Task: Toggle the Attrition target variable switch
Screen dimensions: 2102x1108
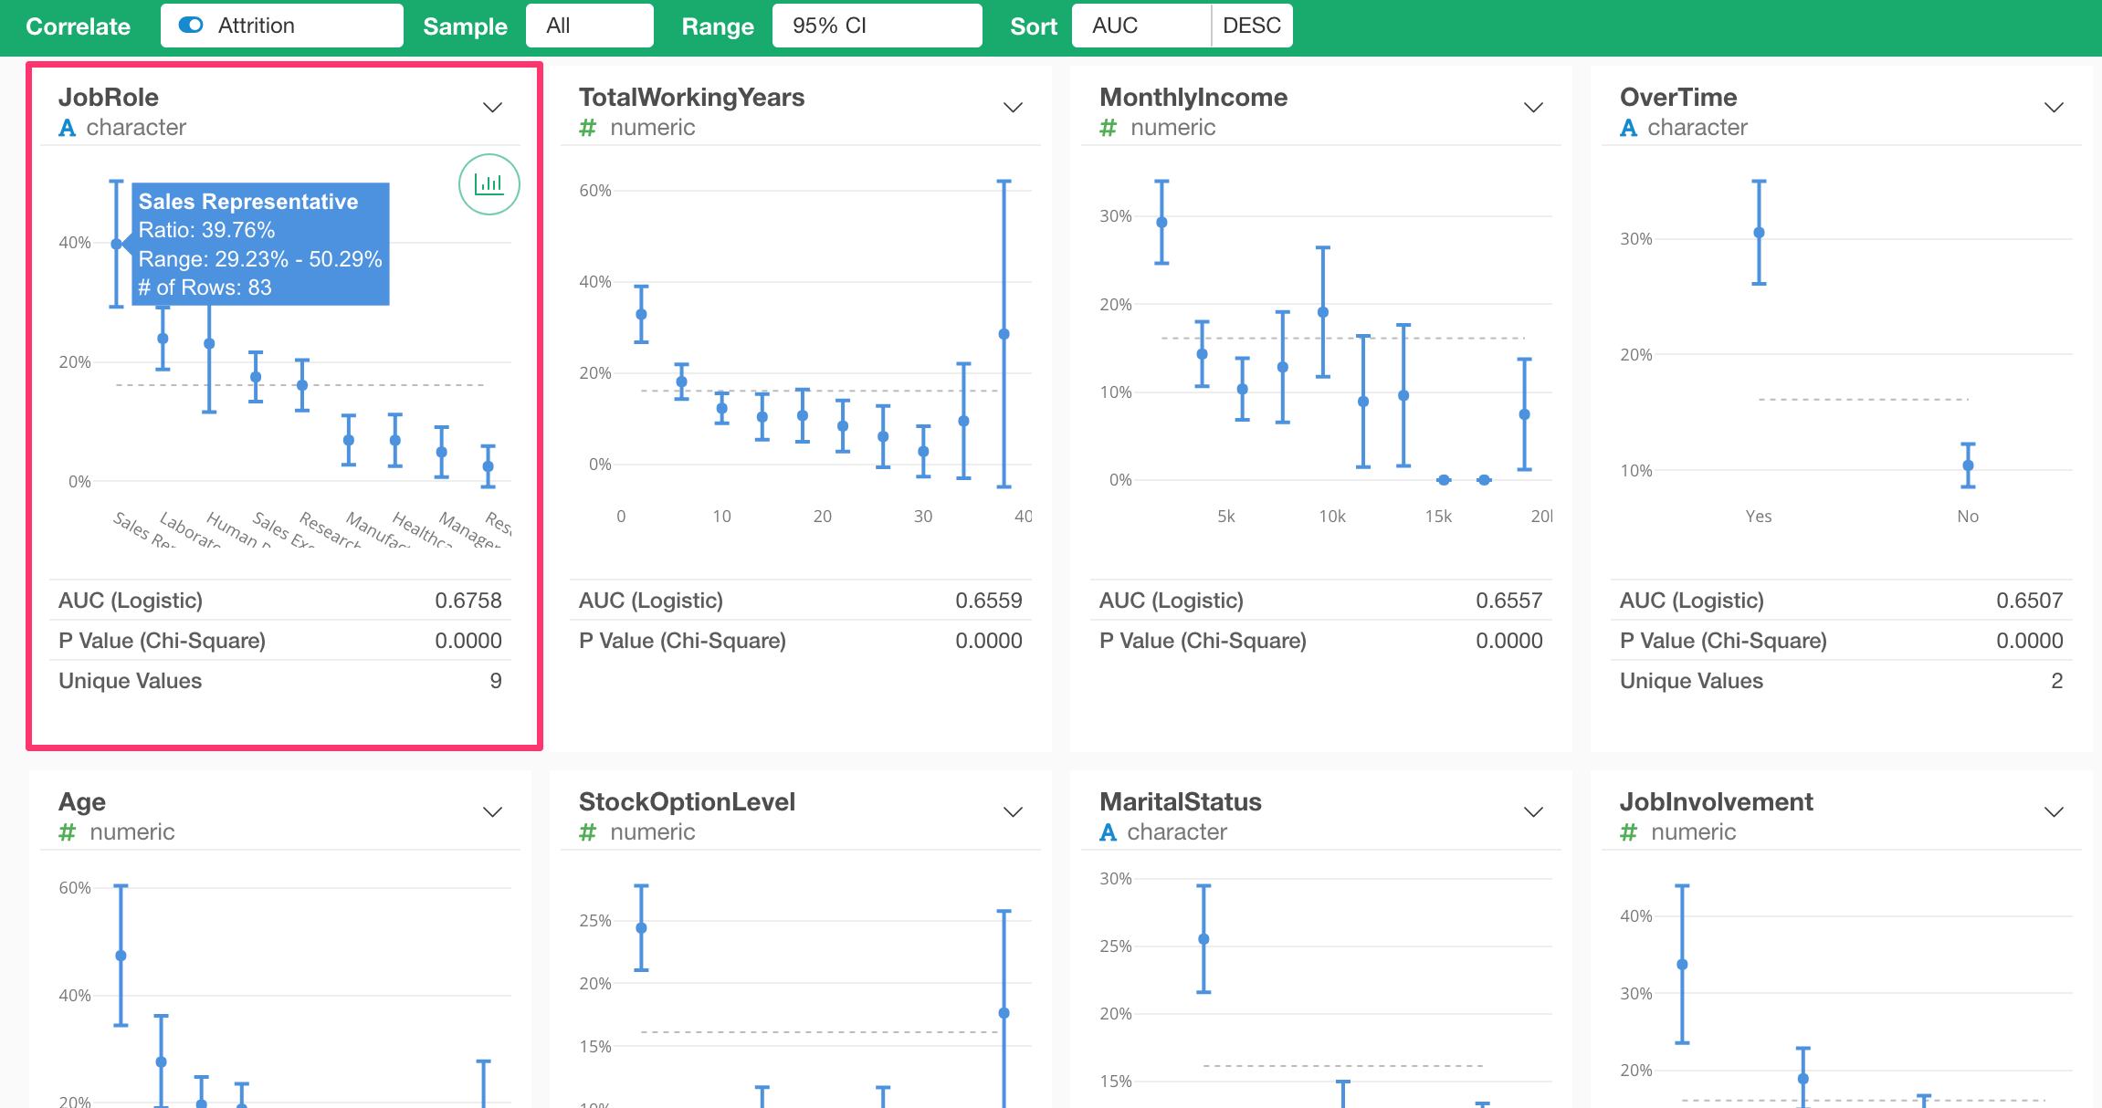Action: pyautogui.click(x=190, y=26)
